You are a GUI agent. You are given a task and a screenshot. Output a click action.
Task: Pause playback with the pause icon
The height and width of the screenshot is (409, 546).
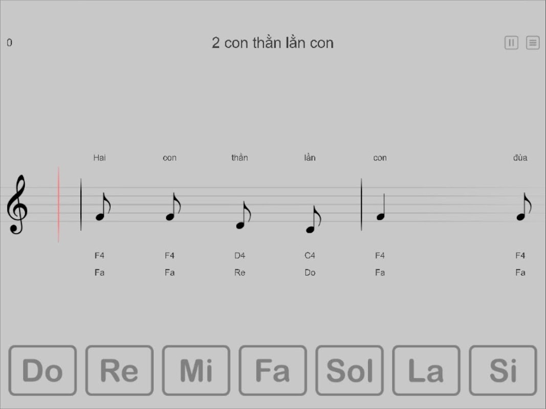click(511, 43)
